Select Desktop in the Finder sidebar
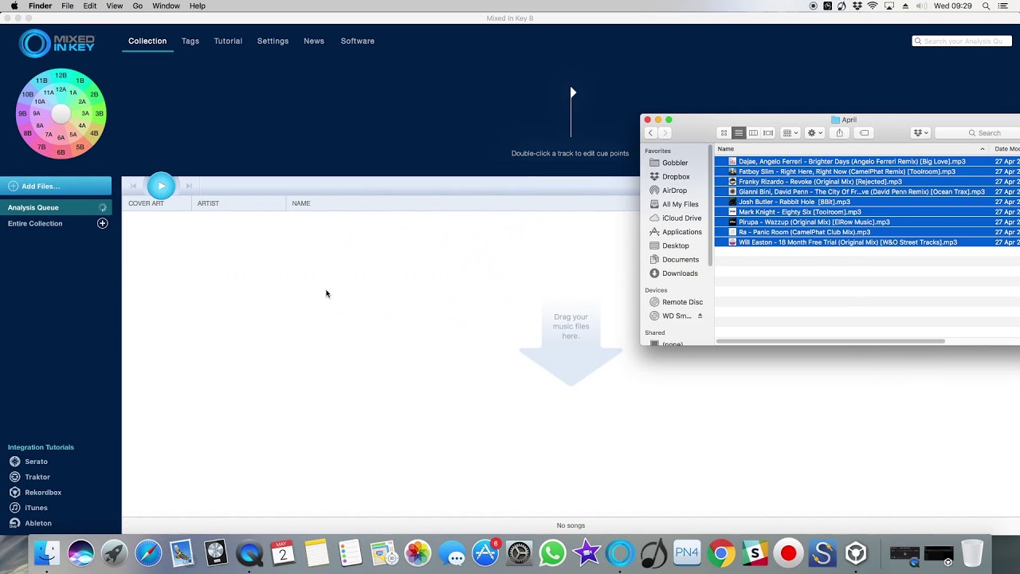This screenshot has width=1020, height=574. 675,246
